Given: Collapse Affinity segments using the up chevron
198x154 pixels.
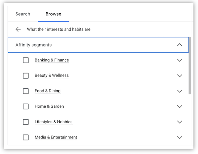Looking at the screenshot, I should pos(180,45).
